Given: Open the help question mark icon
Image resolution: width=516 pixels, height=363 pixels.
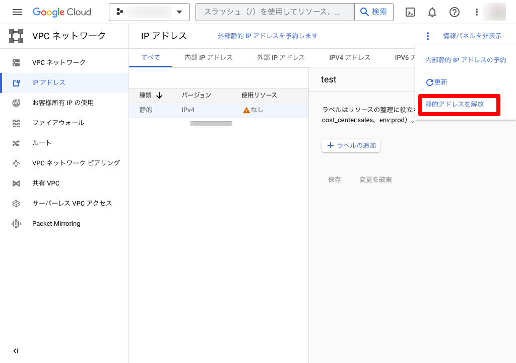Looking at the screenshot, I should [455, 12].
